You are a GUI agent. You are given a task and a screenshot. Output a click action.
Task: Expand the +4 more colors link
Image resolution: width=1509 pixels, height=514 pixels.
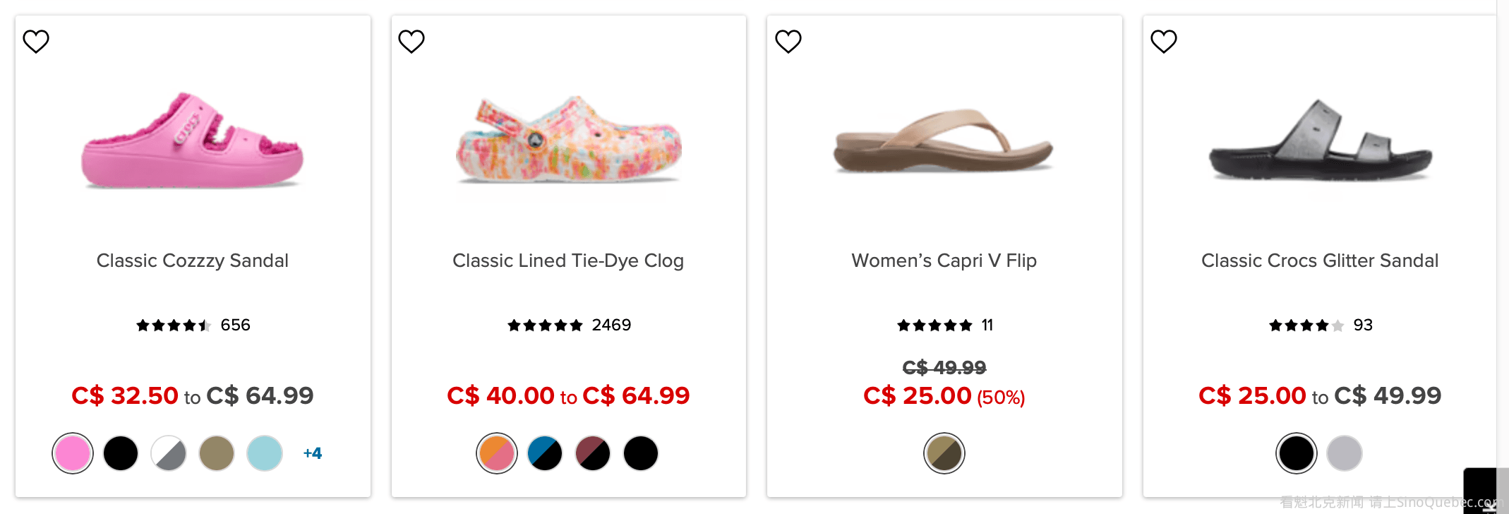point(313,453)
